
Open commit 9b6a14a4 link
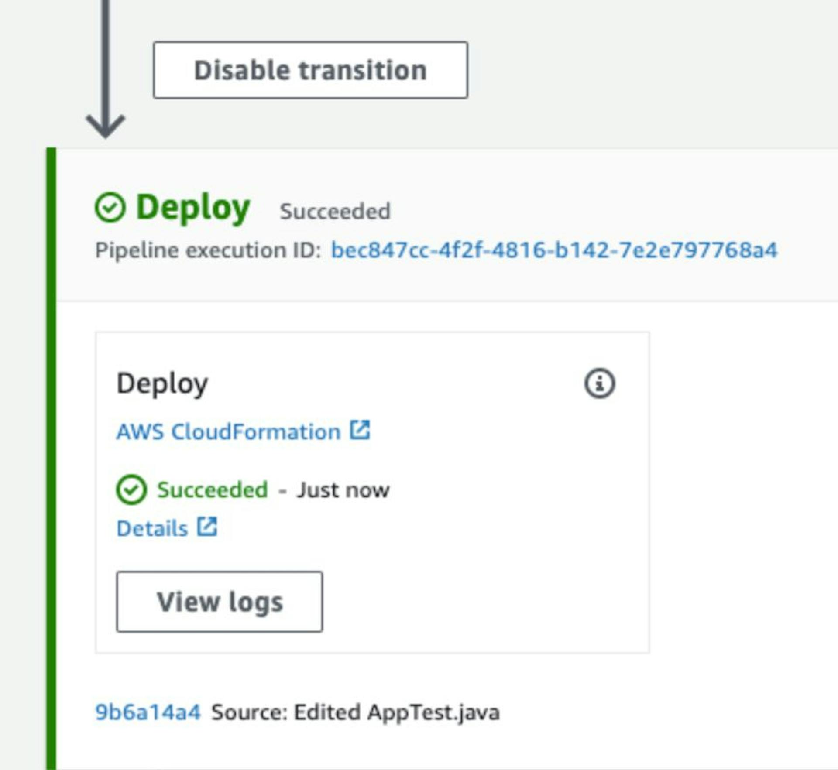point(148,712)
